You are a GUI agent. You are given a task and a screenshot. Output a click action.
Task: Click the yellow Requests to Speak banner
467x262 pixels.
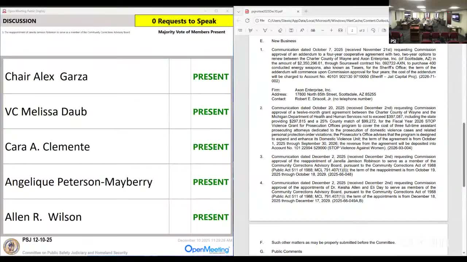tap(184, 21)
